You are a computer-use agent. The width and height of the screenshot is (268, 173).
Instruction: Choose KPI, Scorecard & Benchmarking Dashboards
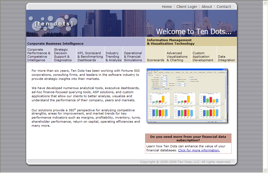tap(90, 57)
